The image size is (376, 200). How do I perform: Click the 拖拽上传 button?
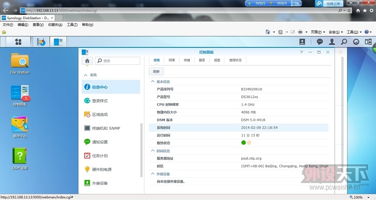(x=333, y=3)
